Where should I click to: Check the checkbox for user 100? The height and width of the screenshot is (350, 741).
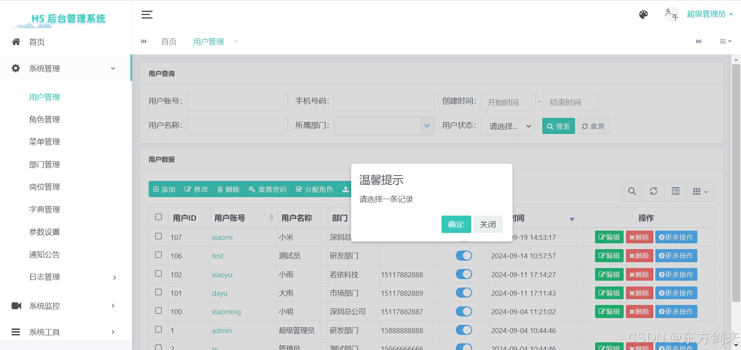tap(158, 310)
